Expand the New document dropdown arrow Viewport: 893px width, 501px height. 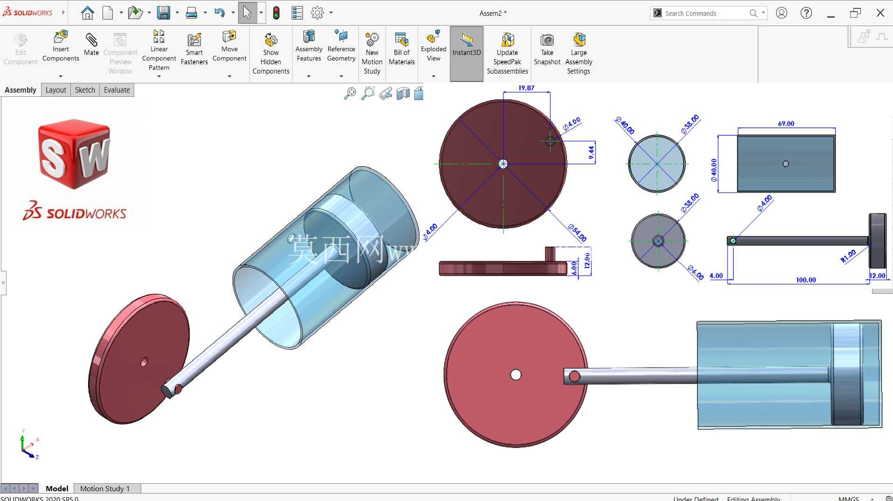(121, 13)
